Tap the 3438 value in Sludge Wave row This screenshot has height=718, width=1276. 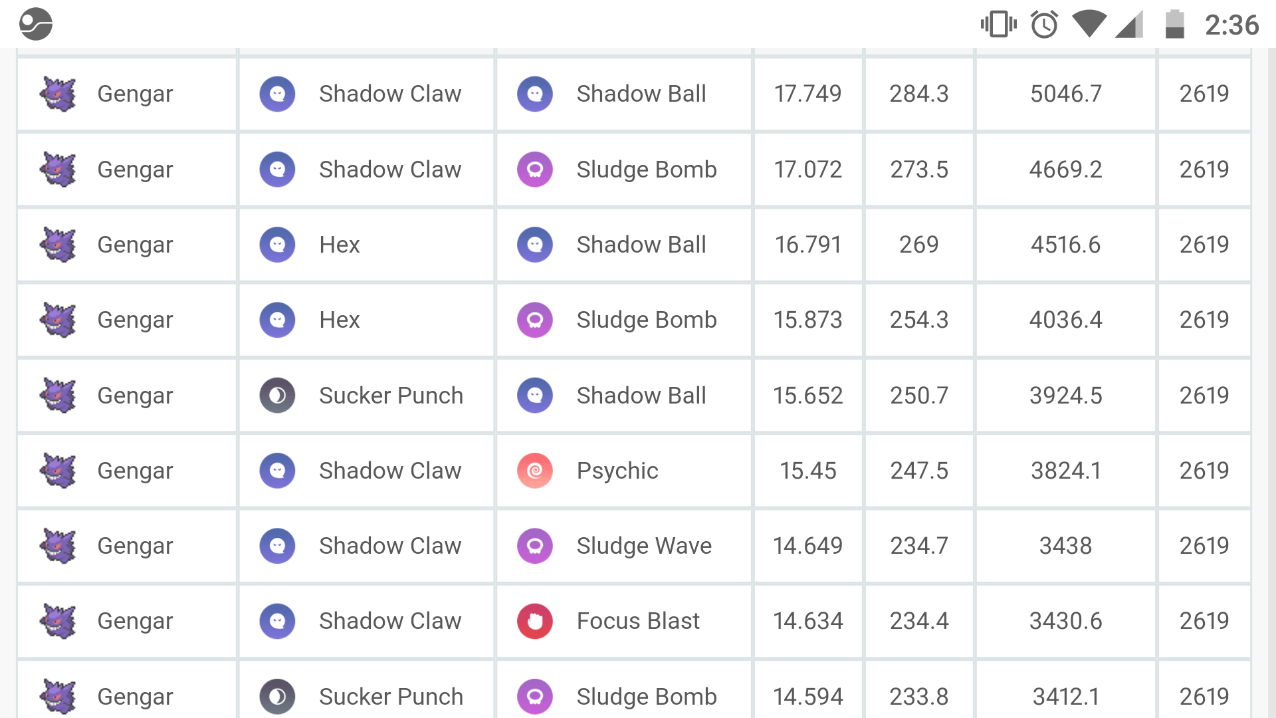[1065, 546]
